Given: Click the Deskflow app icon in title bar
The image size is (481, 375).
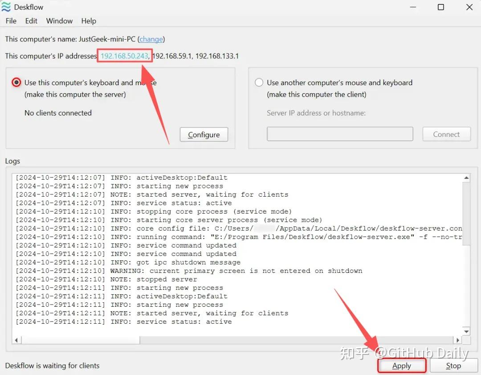Looking at the screenshot, I should click(x=6, y=7).
